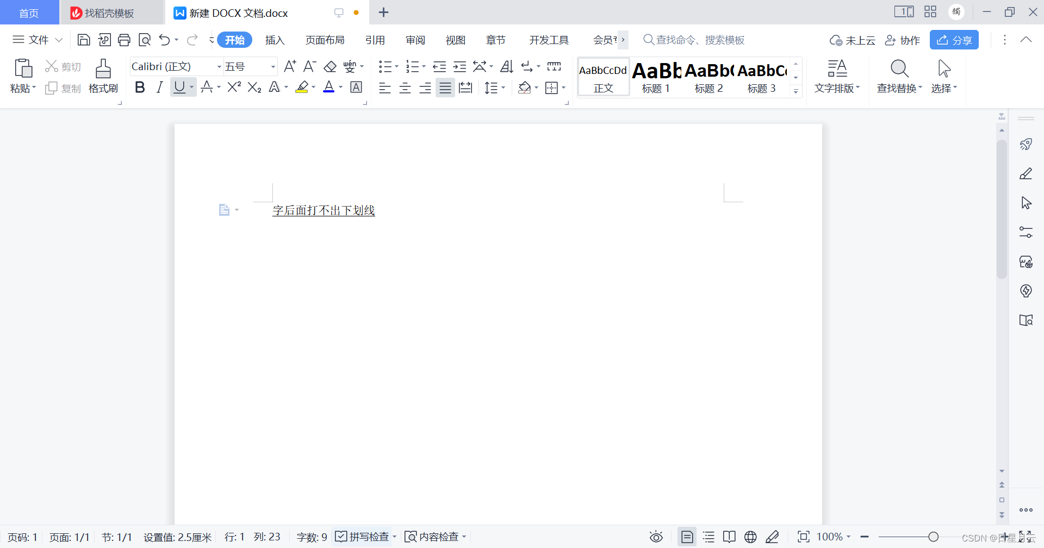This screenshot has height=548, width=1044.
Task: Add a new tab with plus button
Action: [384, 13]
